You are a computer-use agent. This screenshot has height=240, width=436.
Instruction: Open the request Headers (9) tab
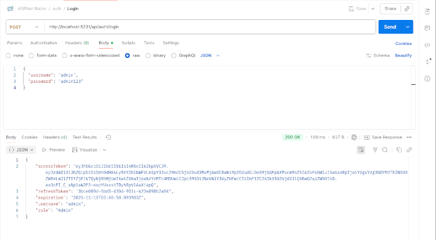(77, 43)
